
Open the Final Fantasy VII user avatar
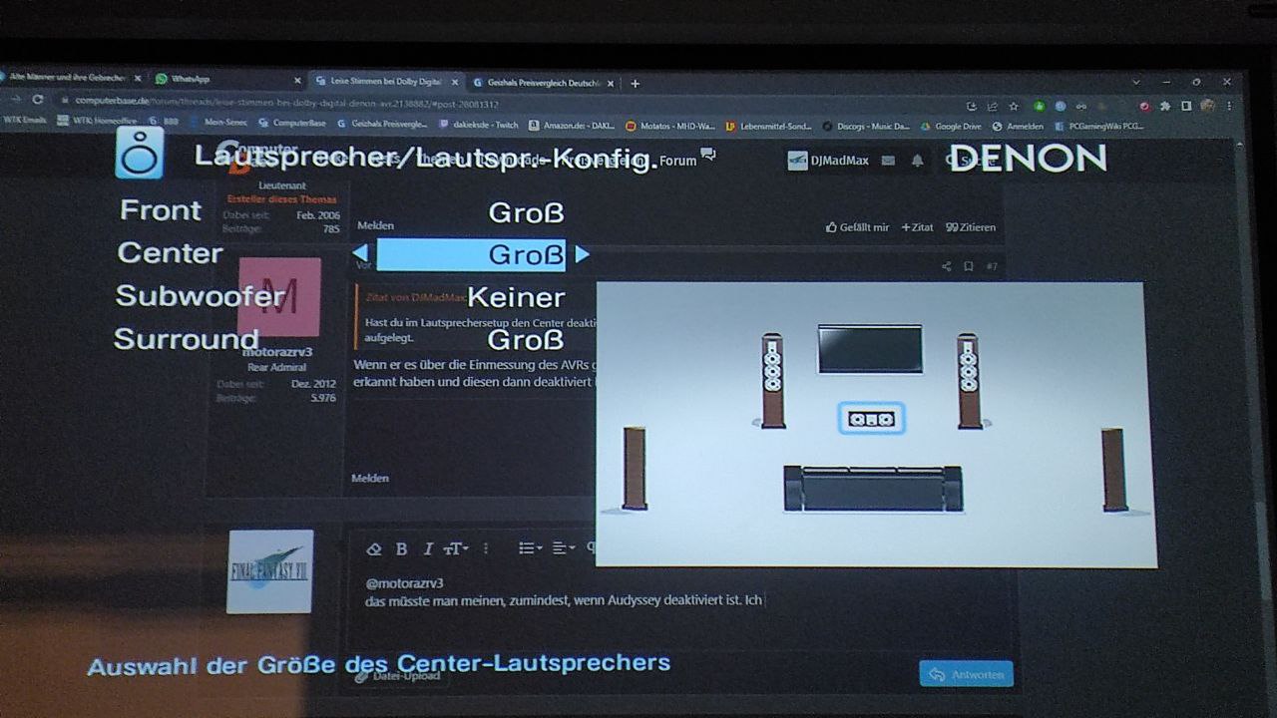click(x=269, y=571)
